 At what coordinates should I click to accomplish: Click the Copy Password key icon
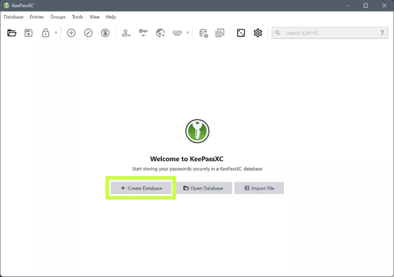[143, 33]
